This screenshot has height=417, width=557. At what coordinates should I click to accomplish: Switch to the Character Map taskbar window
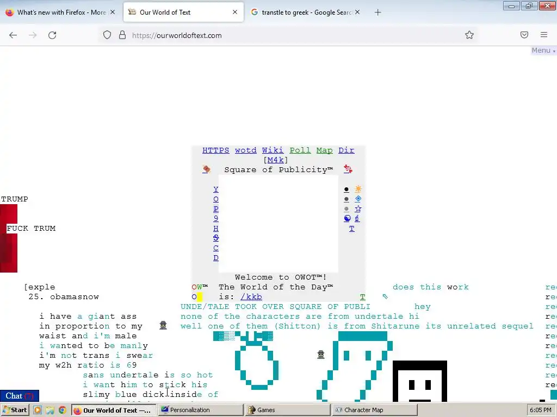(374, 410)
